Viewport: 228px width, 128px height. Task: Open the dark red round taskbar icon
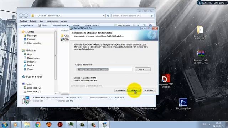tap(60, 125)
